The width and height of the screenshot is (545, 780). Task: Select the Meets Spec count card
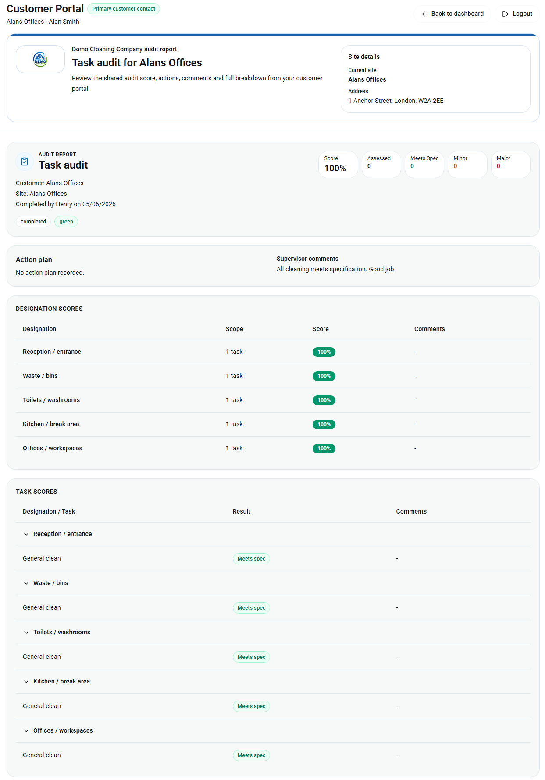click(x=424, y=165)
